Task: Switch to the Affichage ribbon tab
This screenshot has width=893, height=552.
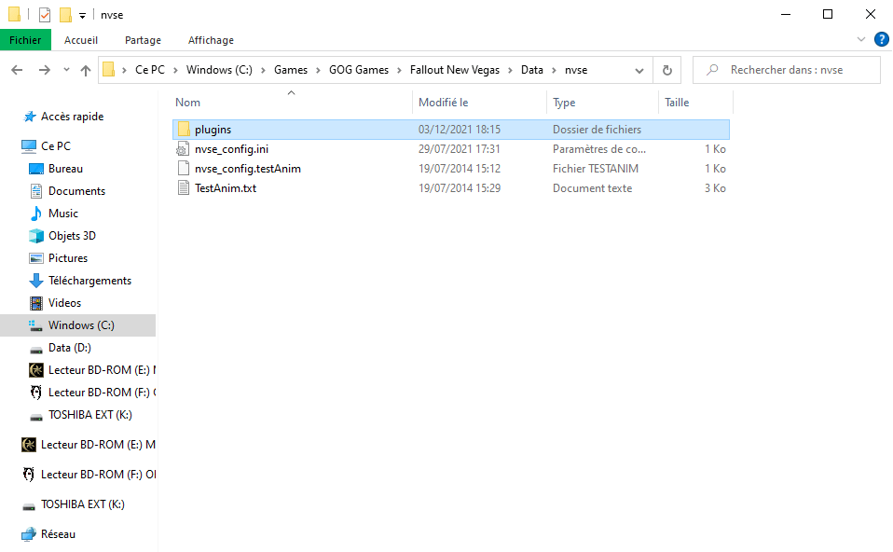Action: 211,40
